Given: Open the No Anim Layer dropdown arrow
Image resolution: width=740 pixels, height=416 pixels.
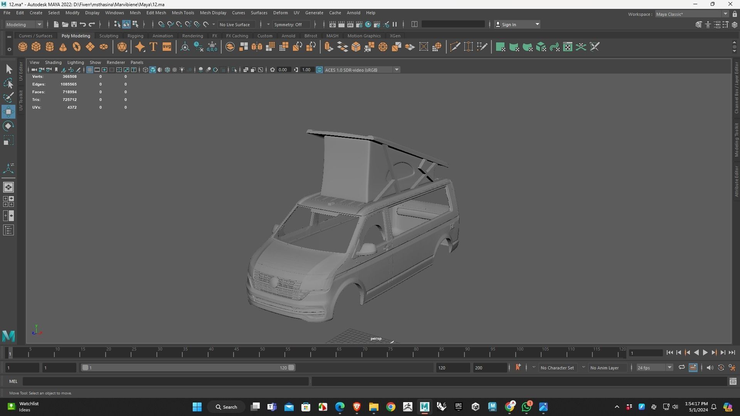Looking at the screenshot, I should pos(584,367).
